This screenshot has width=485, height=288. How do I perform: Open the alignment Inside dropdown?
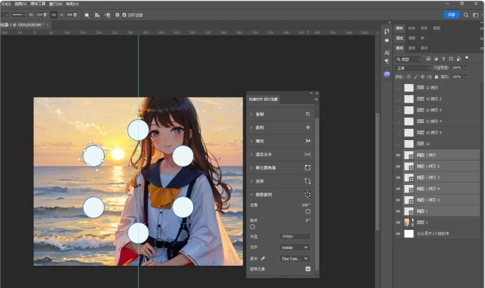pyautogui.click(x=295, y=247)
